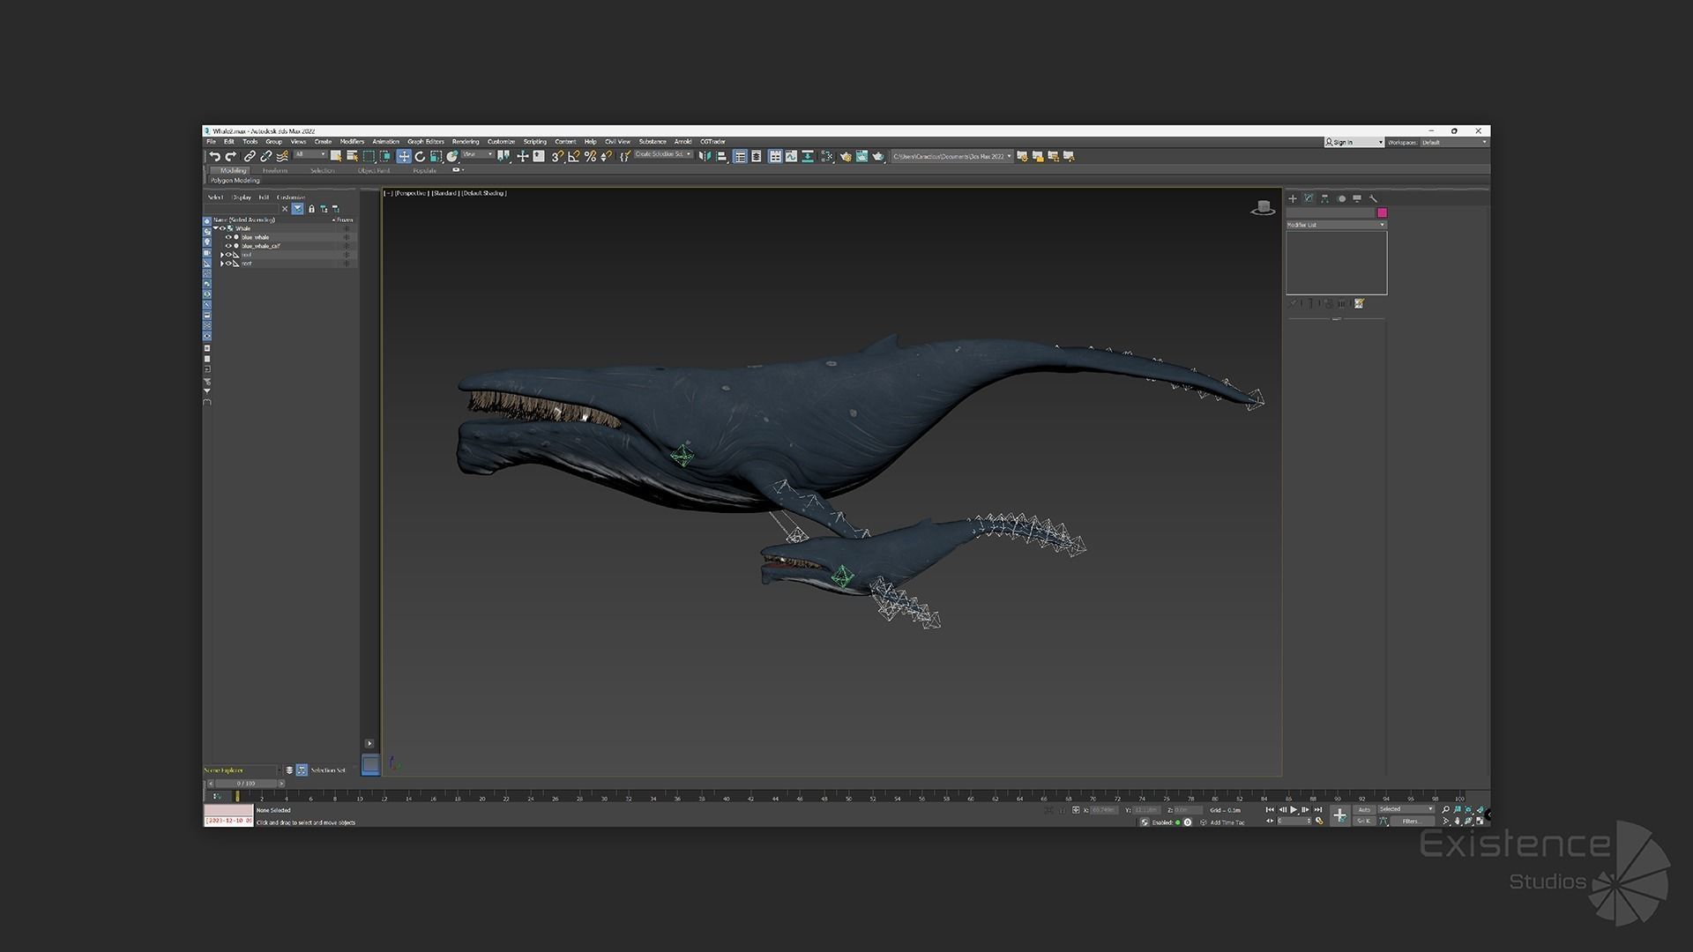1693x952 pixels.
Task: Open the Rendering menu
Action: (x=466, y=141)
